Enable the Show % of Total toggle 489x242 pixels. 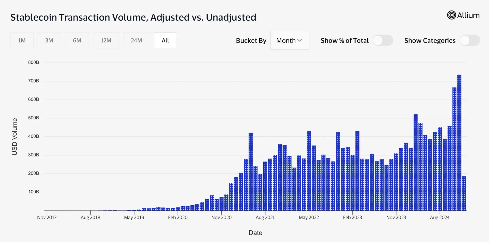[x=383, y=40]
